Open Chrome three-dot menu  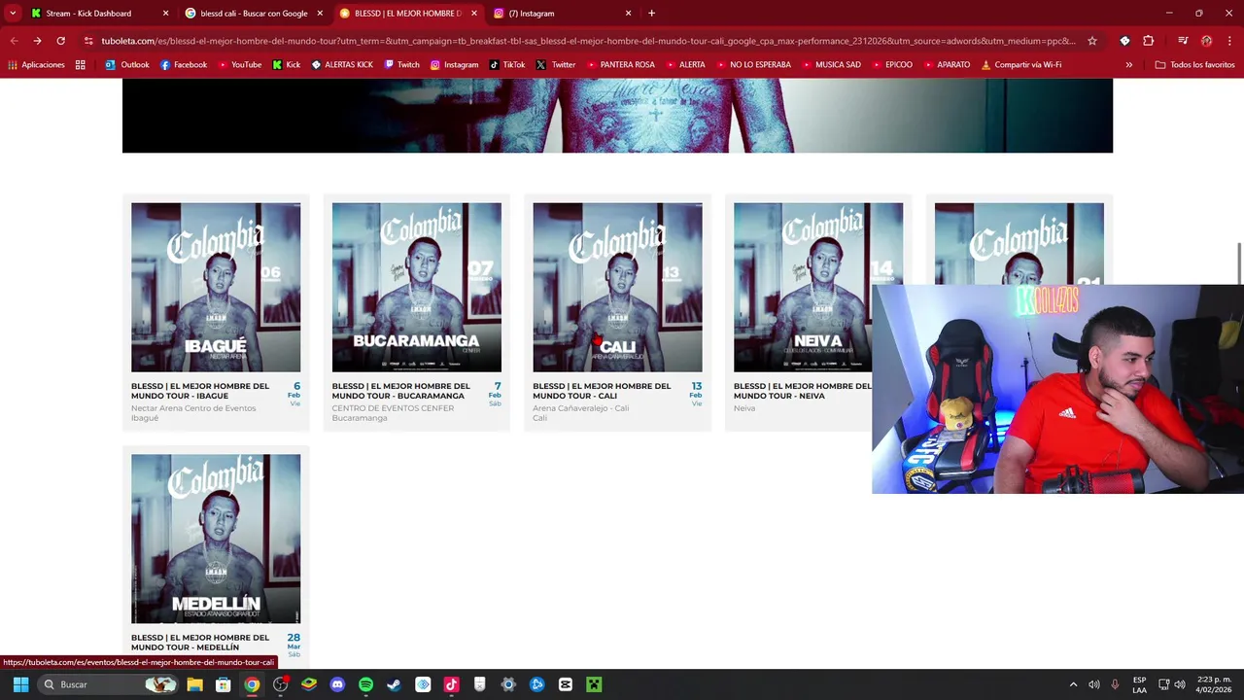(1229, 41)
